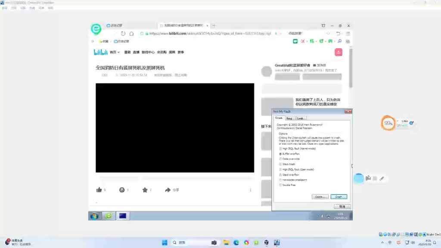Click the Colors... button

320,197
